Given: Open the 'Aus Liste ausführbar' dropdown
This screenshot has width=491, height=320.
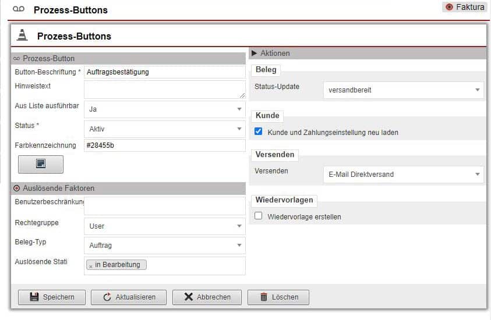Looking at the screenshot, I should click(x=164, y=109).
